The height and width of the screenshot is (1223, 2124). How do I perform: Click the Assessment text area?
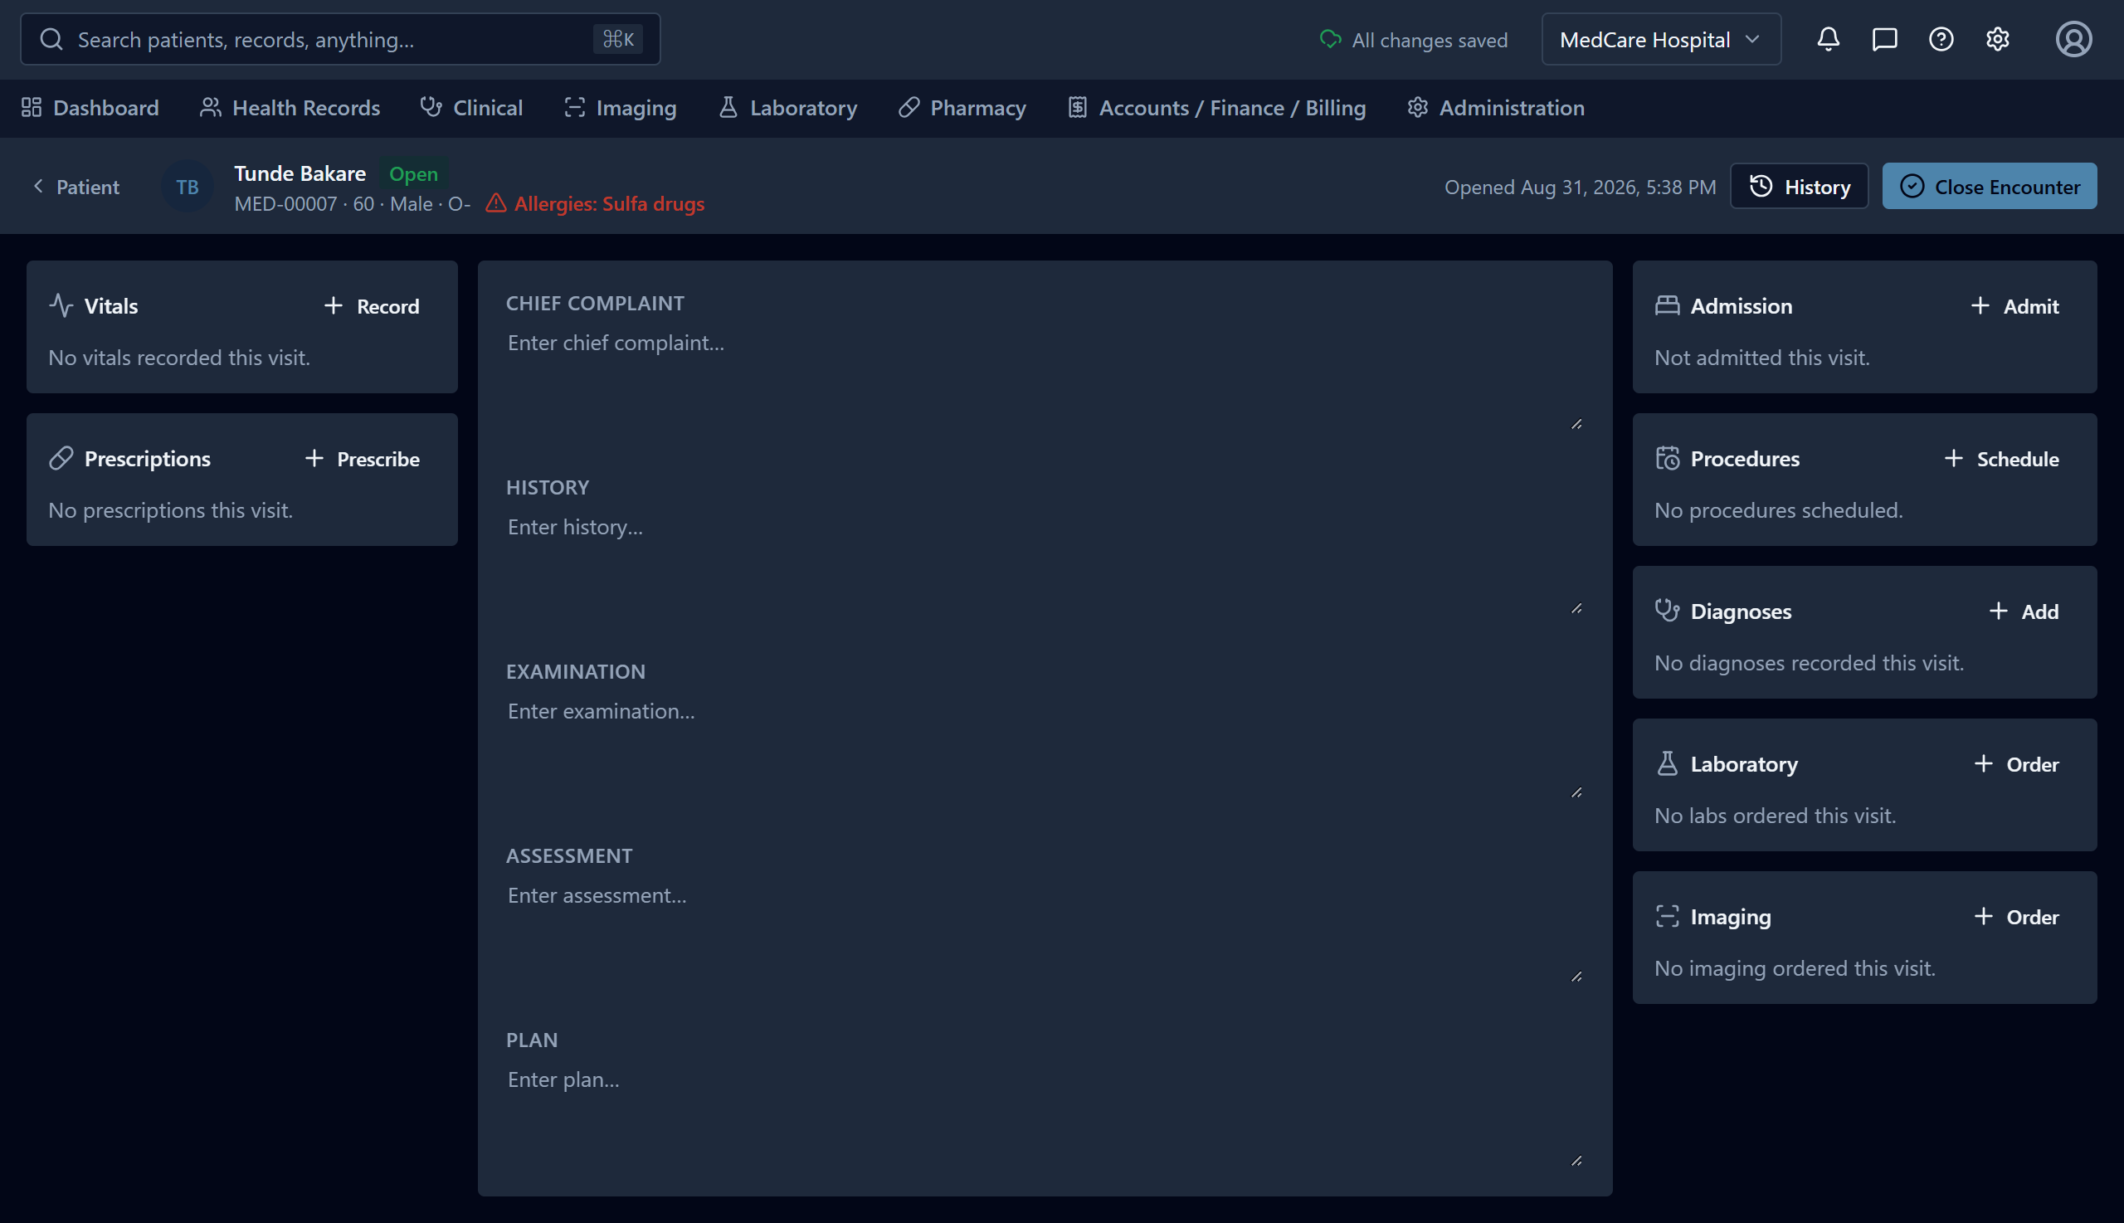pyautogui.click(x=1045, y=931)
